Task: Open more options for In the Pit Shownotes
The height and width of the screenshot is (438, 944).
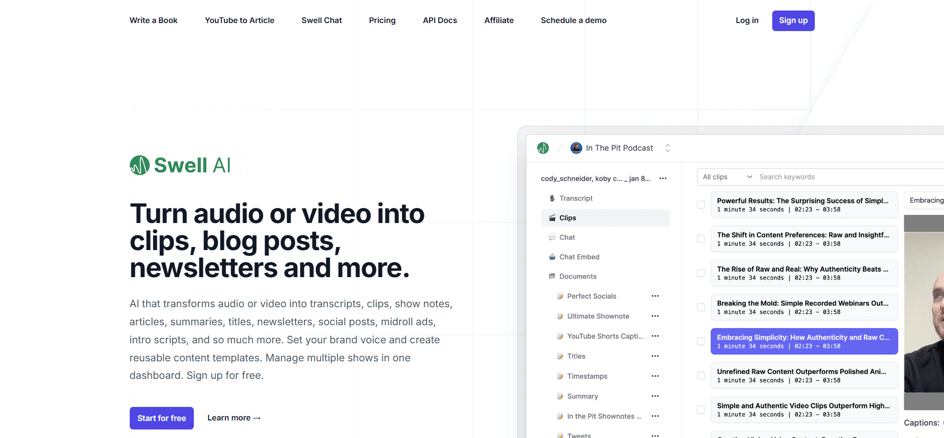Action: [655, 416]
